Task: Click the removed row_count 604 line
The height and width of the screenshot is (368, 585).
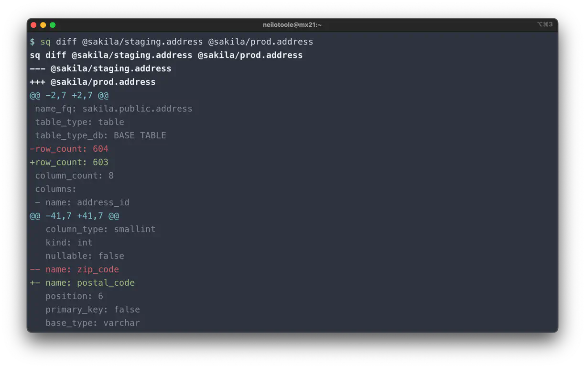Action: 69,149
